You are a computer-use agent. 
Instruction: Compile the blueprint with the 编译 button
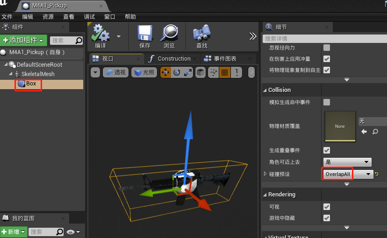(100, 36)
